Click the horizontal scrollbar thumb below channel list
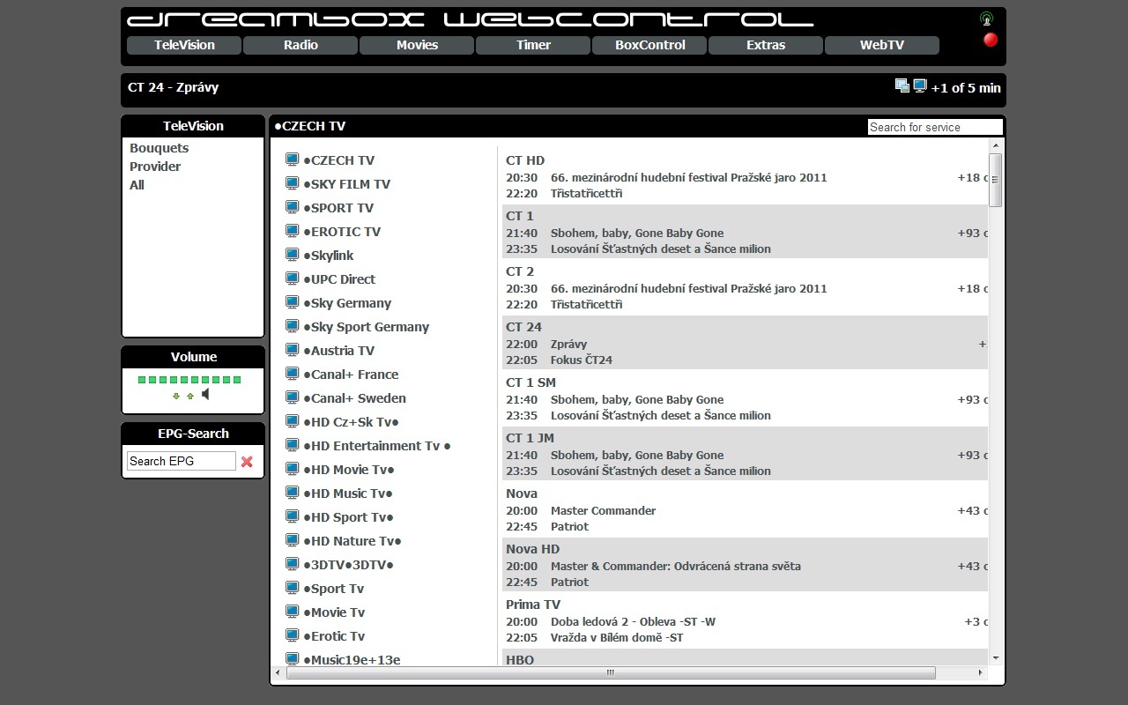This screenshot has height=705, width=1128. click(x=611, y=673)
